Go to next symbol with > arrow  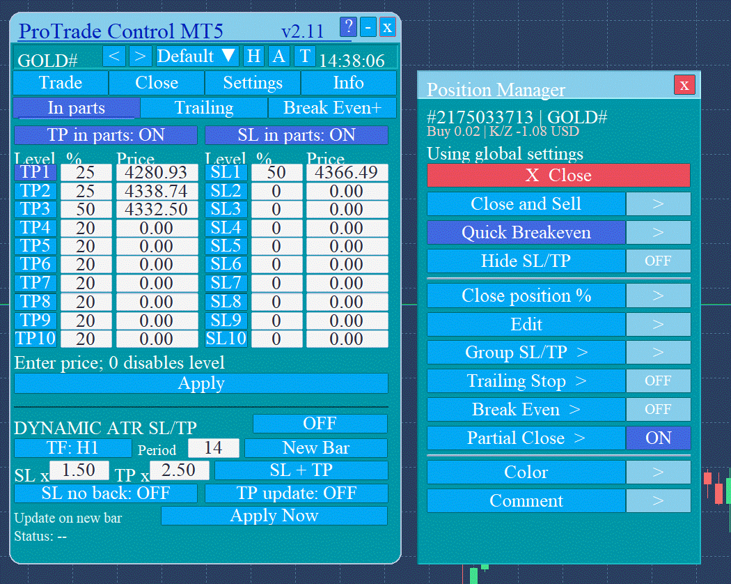pyautogui.click(x=141, y=56)
